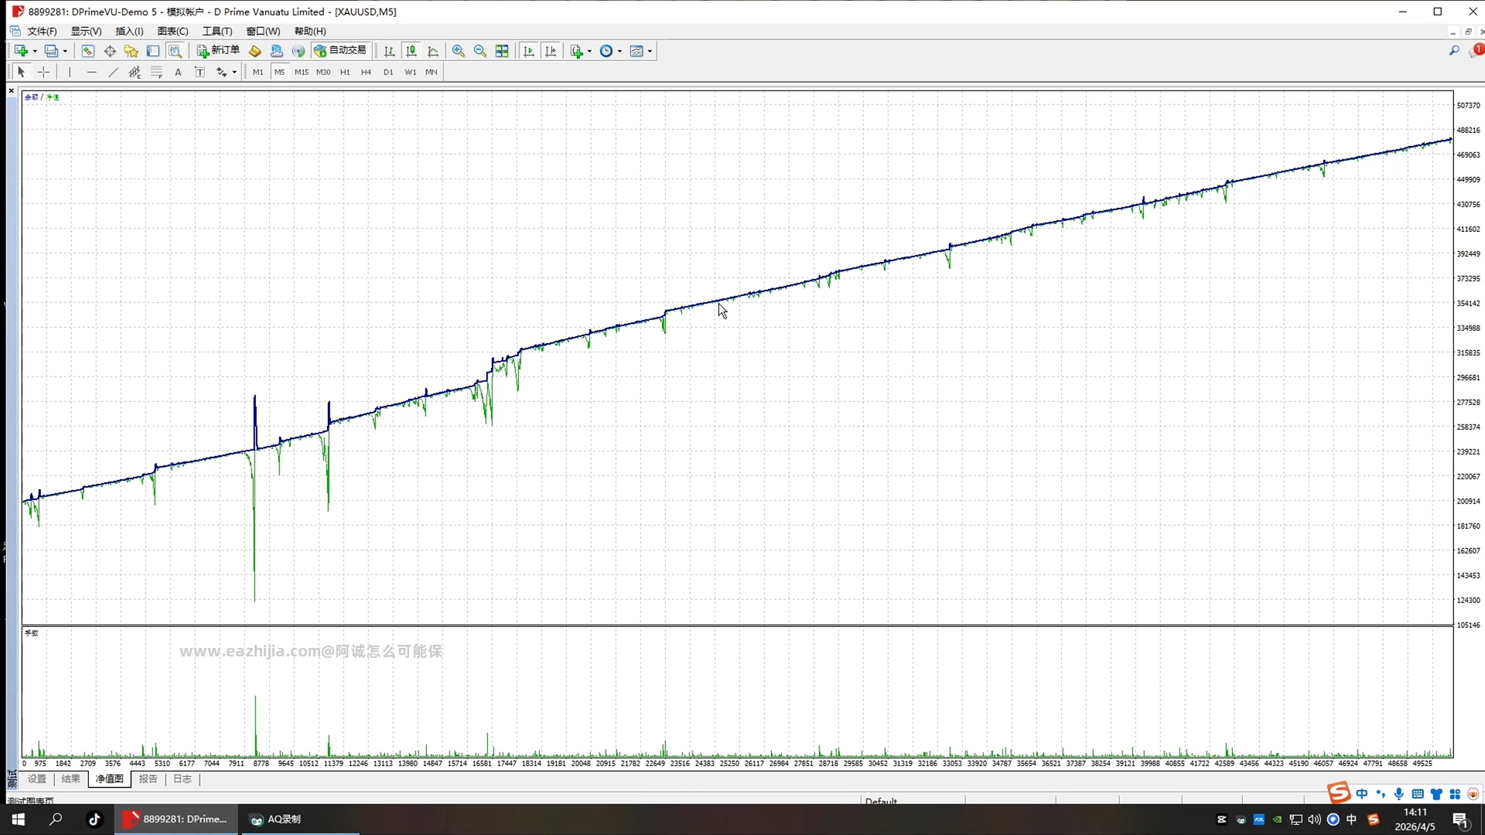Expand the Templates dropdown arrow
1485x835 pixels.
(650, 52)
